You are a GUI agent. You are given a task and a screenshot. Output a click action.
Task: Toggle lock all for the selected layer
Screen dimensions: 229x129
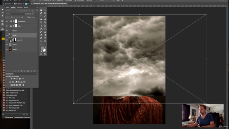pos(22,17)
